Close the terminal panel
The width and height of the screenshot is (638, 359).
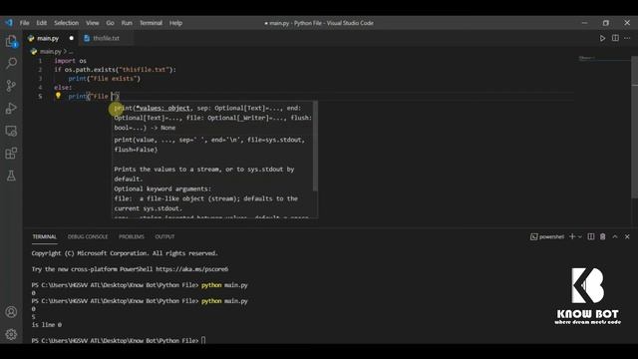coord(627,236)
